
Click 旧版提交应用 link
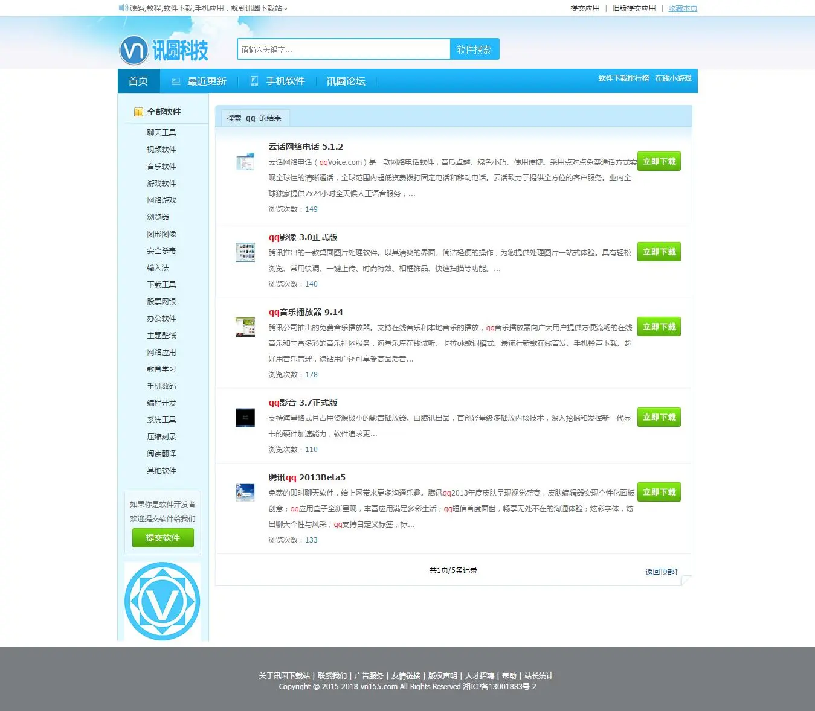point(634,8)
